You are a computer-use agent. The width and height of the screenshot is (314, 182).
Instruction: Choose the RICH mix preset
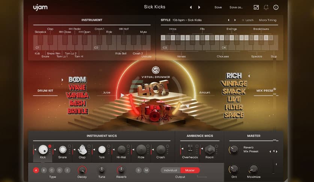click(234, 76)
